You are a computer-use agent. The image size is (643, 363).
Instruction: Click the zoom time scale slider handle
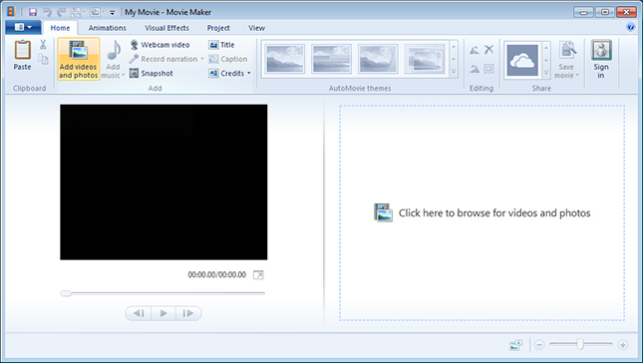point(580,344)
